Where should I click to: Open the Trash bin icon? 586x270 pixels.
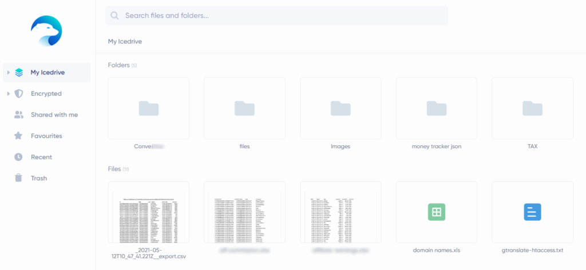coord(19,178)
